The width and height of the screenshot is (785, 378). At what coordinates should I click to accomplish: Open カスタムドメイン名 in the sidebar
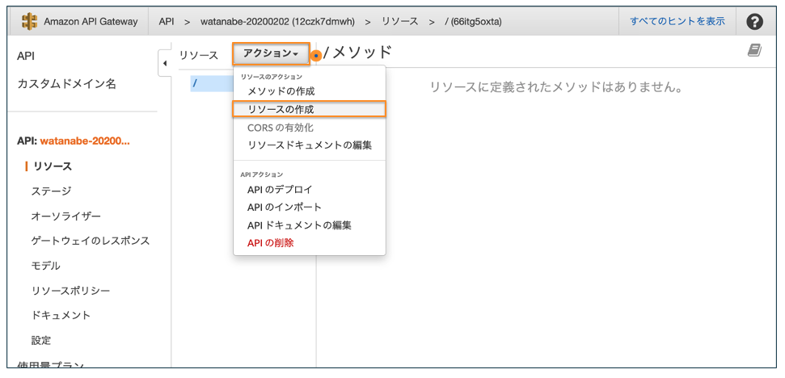66,83
